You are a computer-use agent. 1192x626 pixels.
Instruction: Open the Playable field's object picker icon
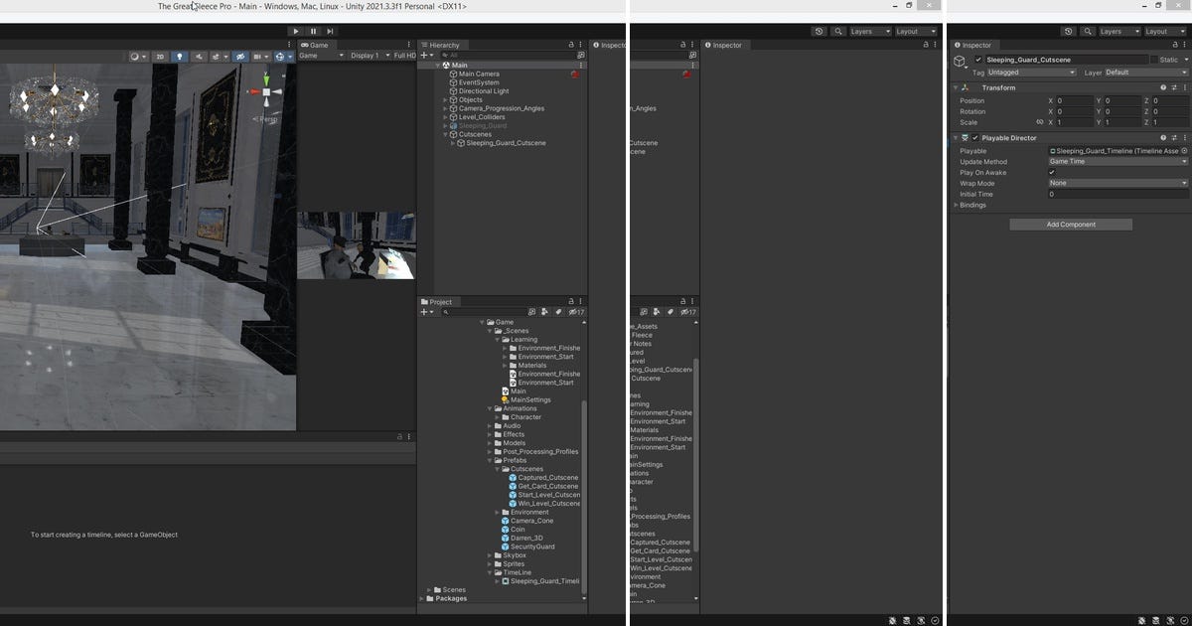[x=1184, y=150]
